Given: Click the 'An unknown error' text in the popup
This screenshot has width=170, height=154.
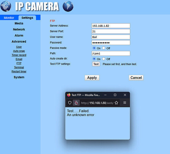Looking at the screenshot, I should 81,115.
